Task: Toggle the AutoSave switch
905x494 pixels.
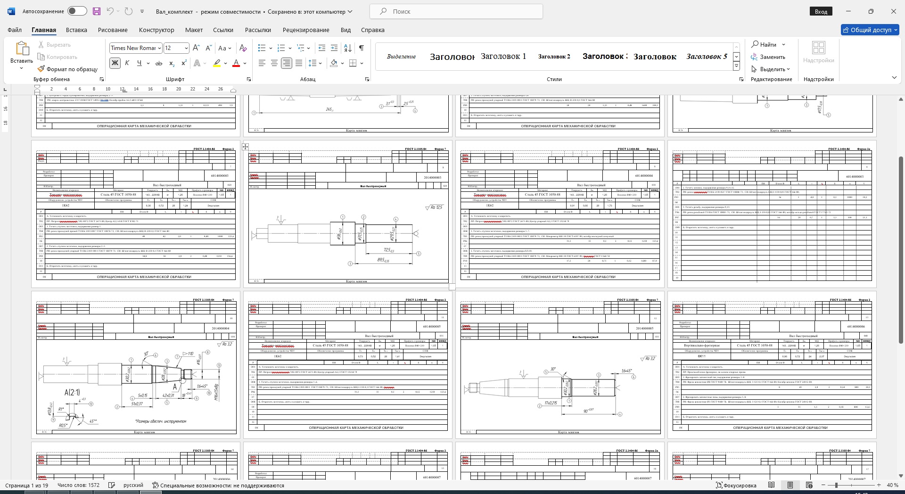Action: [77, 11]
